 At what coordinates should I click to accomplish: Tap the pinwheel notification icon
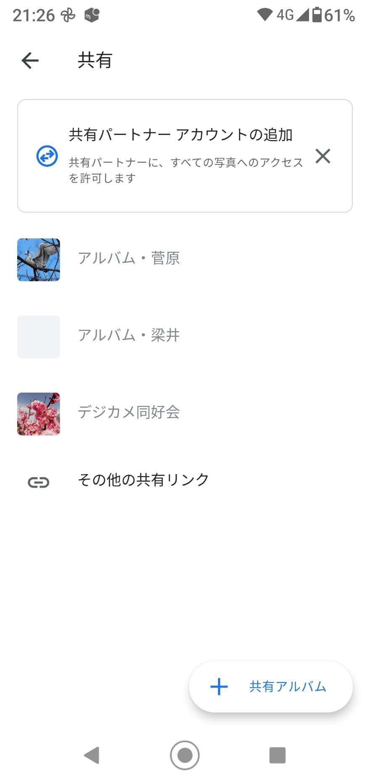pos(68,15)
